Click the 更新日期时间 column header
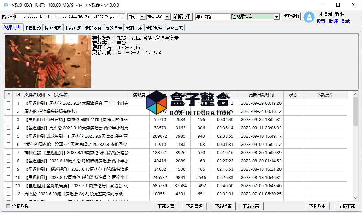362x213 pixels. pyautogui.click(x=261, y=95)
